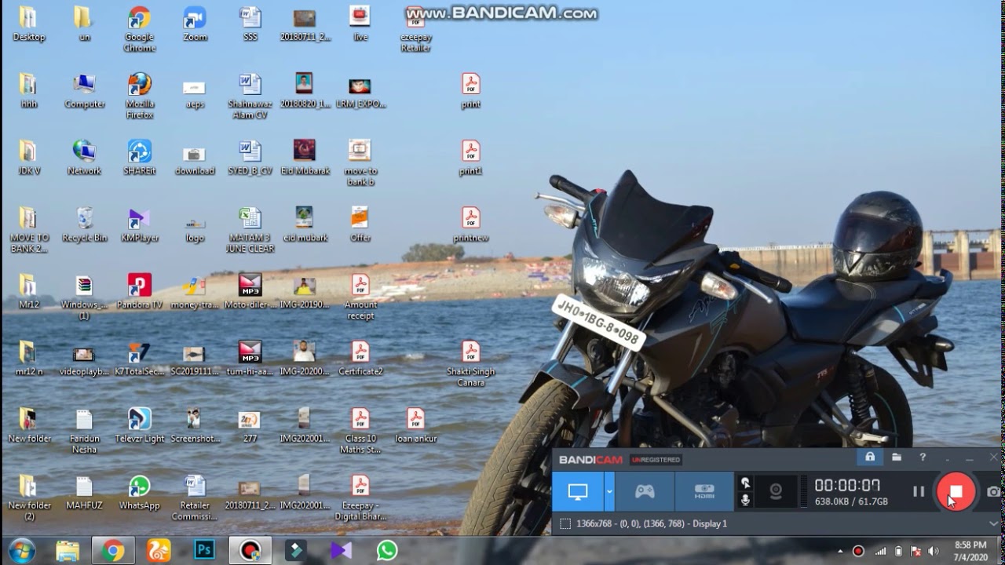
Task: Select WhatsApp desktop shortcut
Action: pyautogui.click(x=139, y=492)
